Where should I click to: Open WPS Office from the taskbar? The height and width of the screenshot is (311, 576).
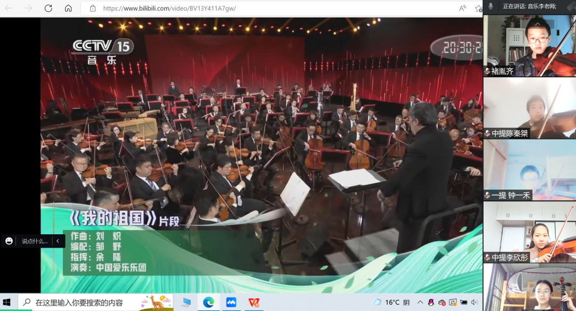point(253,302)
